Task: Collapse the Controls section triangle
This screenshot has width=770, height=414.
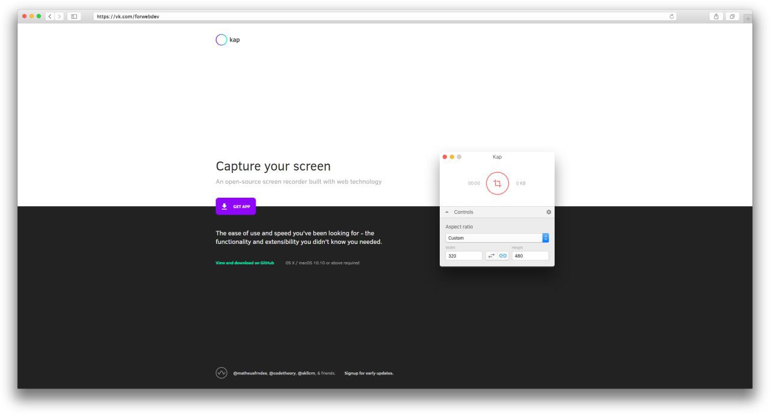Action: [x=447, y=212]
